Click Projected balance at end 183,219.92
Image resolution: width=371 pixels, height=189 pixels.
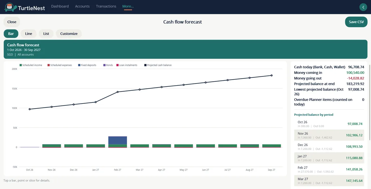coord(355,84)
